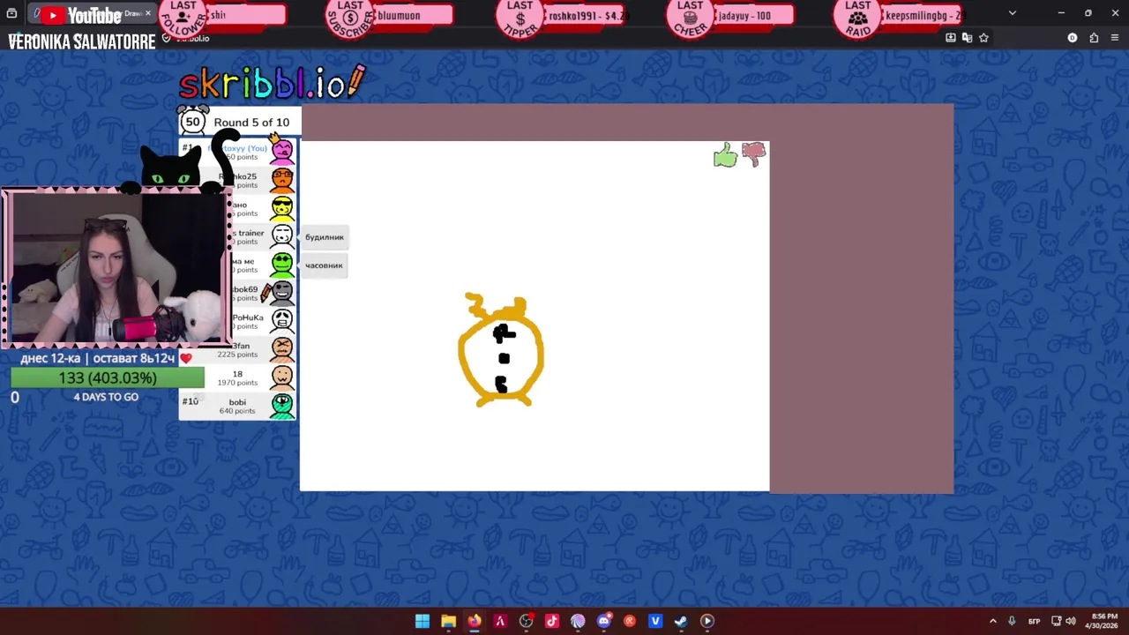Image resolution: width=1129 pixels, height=635 pixels.
Task: Click the translate page icon in address bar
Action: pyautogui.click(x=967, y=38)
